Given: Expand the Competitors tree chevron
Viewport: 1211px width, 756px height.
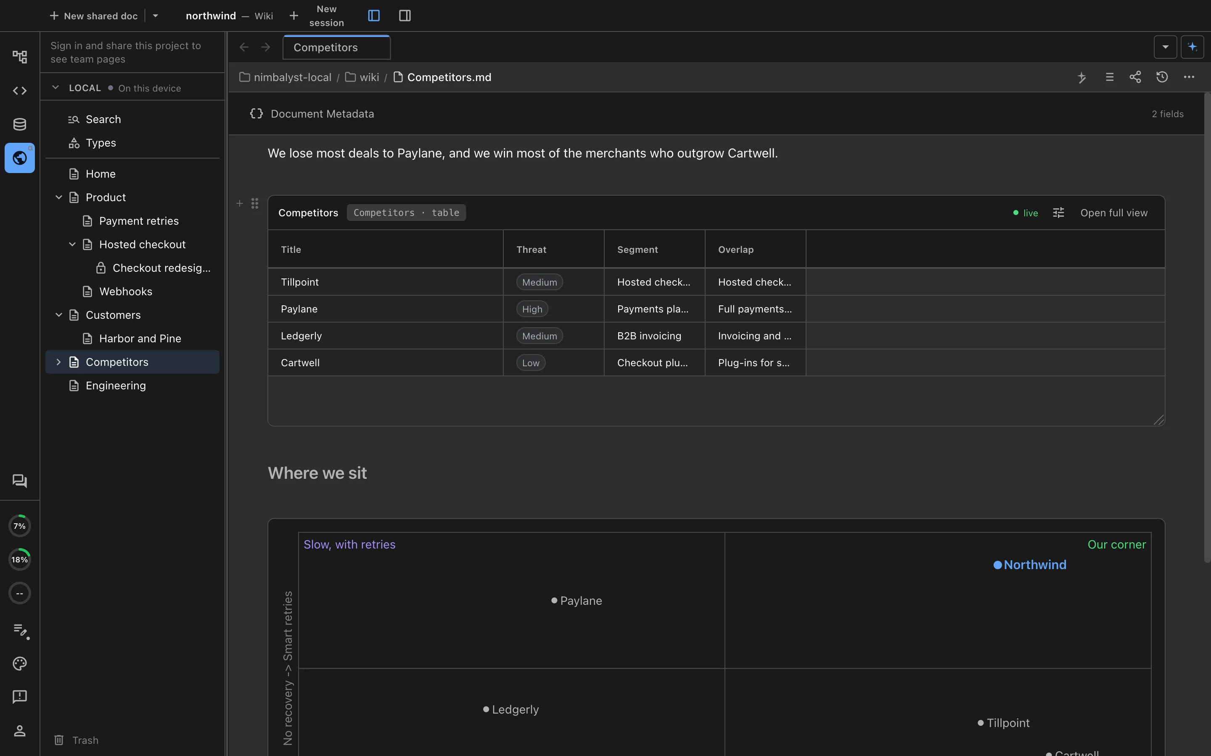Looking at the screenshot, I should pos(58,362).
